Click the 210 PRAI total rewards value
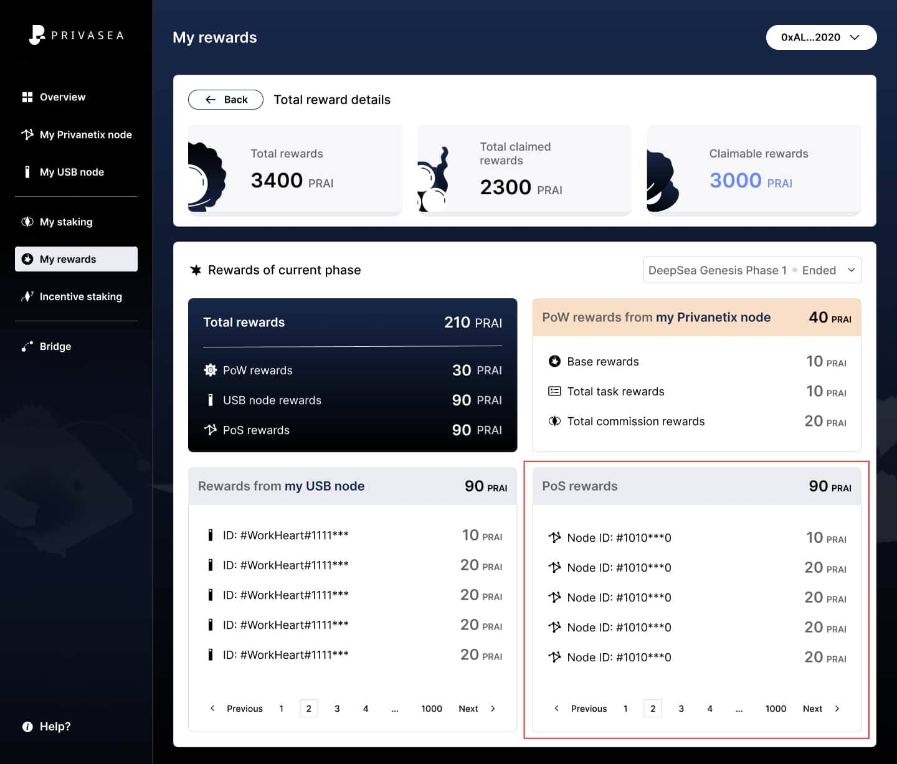The height and width of the screenshot is (764, 897). click(x=473, y=323)
